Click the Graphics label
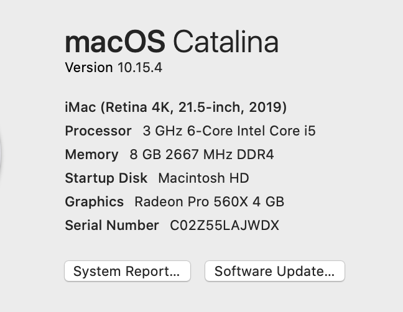The image size is (403, 312). (95, 201)
